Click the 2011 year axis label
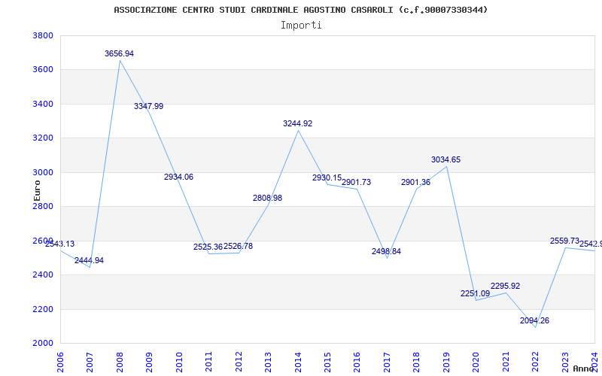The height and width of the screenshot is (376, 602). point(209,362)
